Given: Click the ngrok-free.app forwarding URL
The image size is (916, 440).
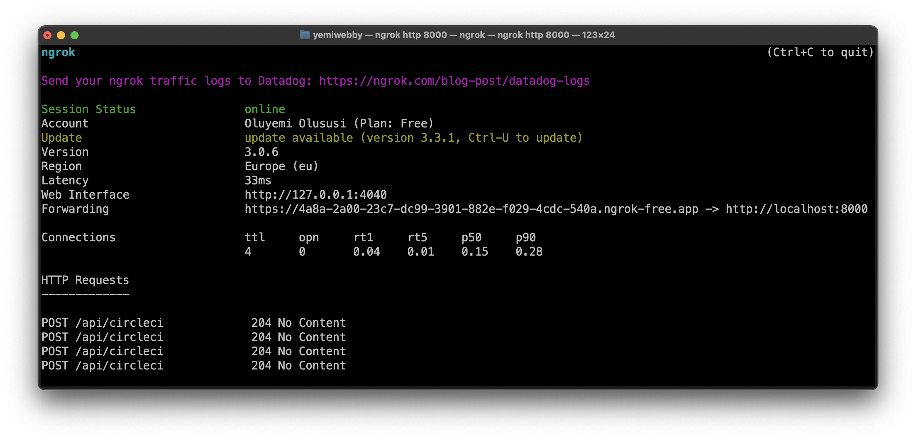Looking at the screenshot, I should coord(471,209).
